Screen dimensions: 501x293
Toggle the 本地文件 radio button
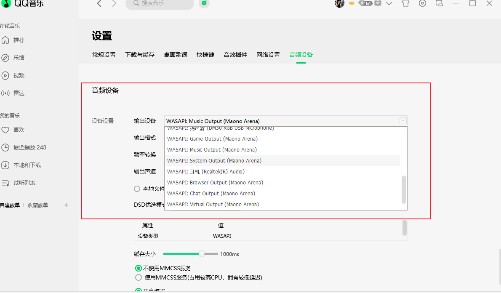[137, 189]
